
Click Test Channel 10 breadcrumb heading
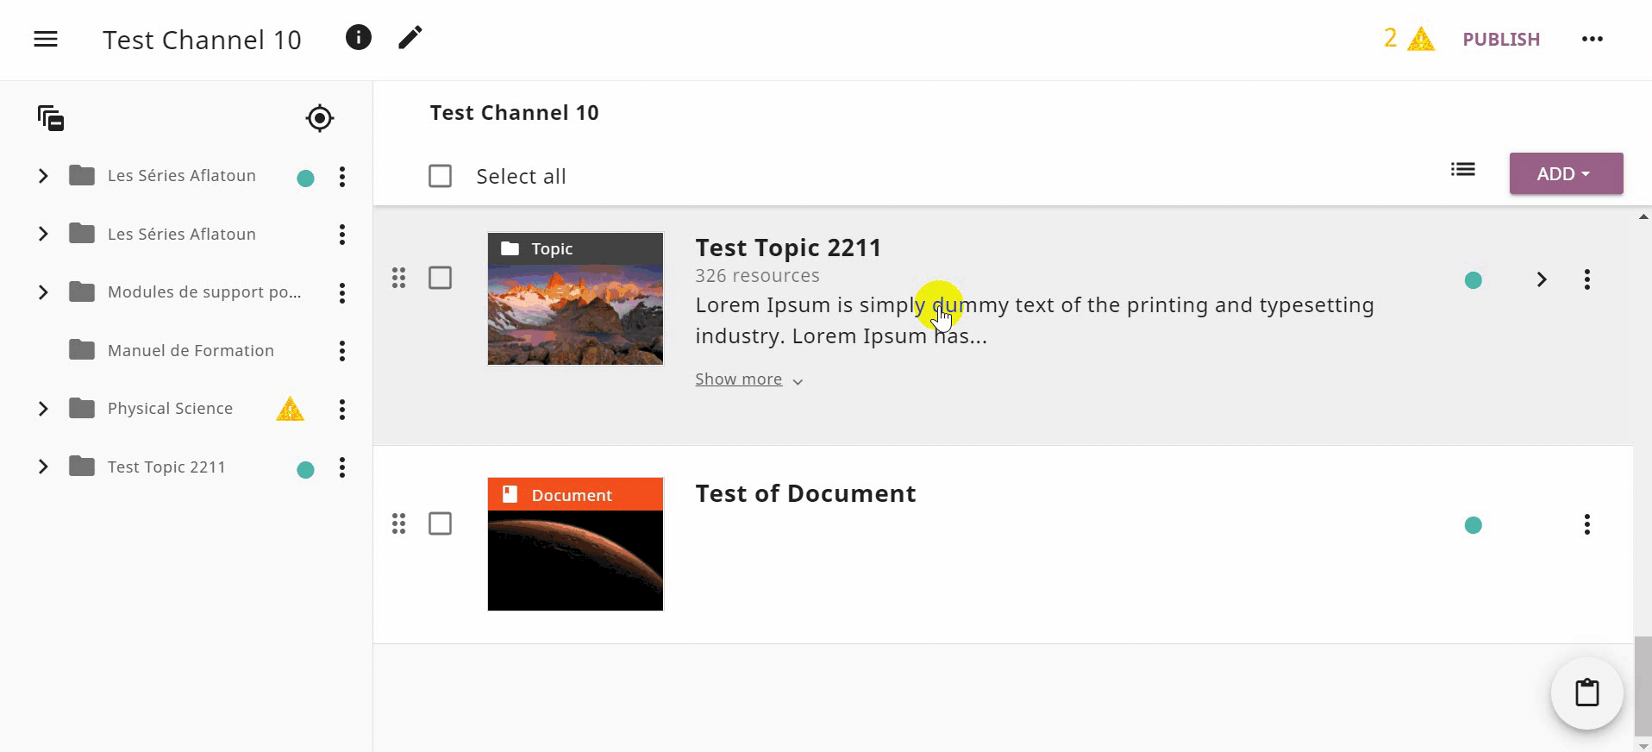(514, 113)
